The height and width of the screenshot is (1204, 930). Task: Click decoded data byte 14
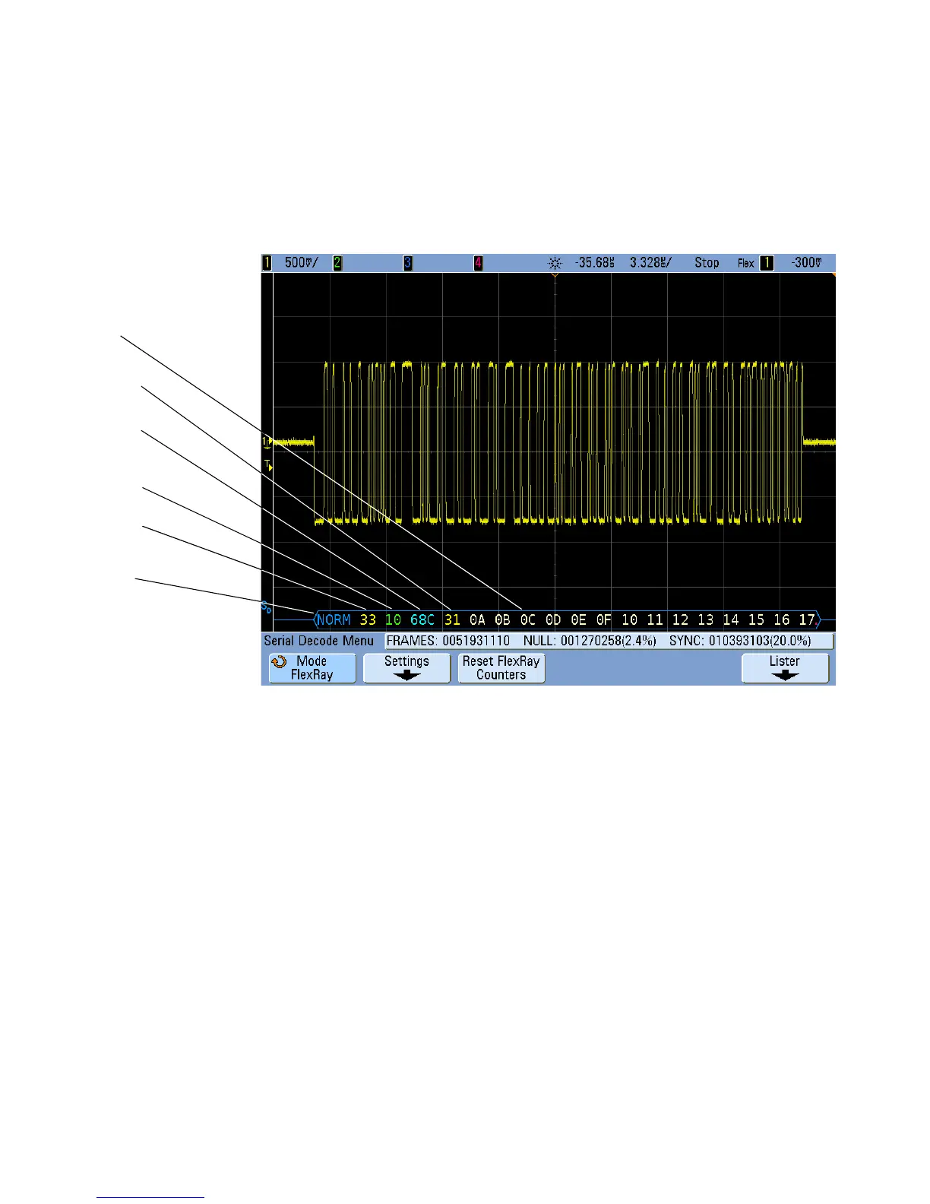(x=731, y=620)
